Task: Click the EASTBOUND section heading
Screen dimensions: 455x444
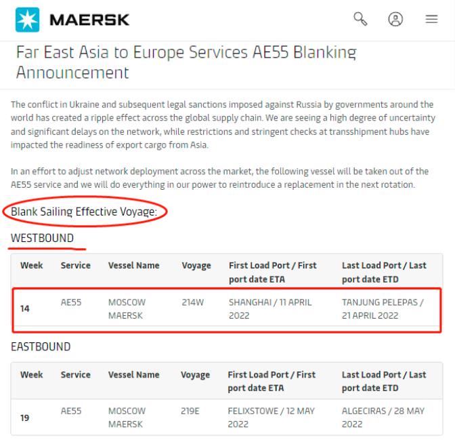Action: (41, 346)
